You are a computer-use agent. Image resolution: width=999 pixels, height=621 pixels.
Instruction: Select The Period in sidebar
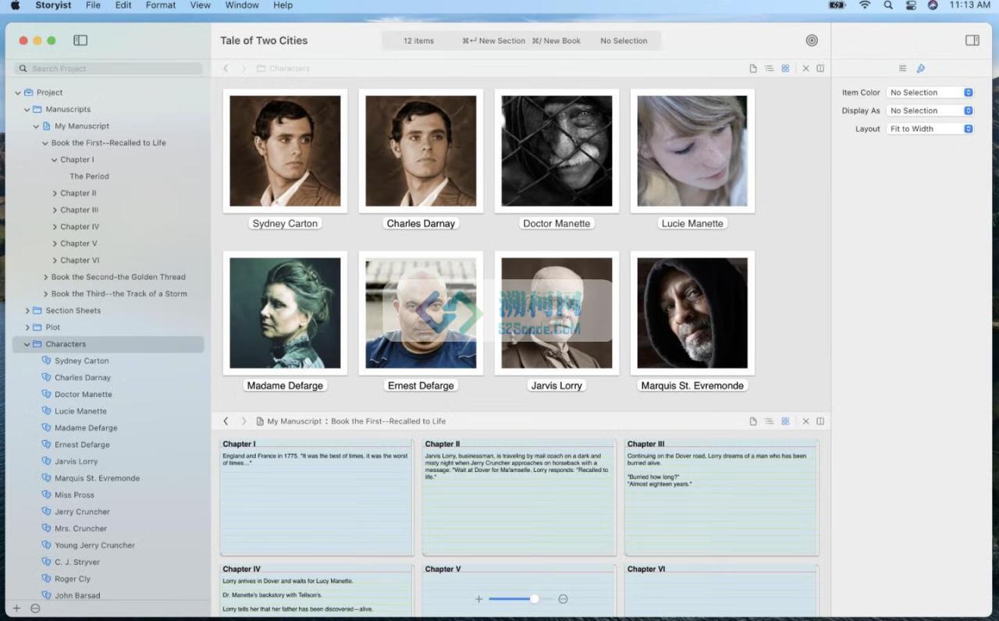[x=89, y=176]
